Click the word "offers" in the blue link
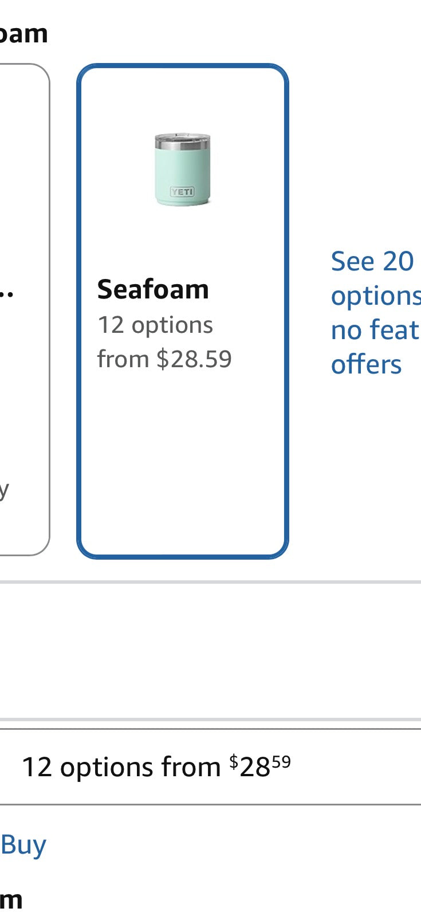The width and height of the screenshot is (421, 912). click(367, 365)
